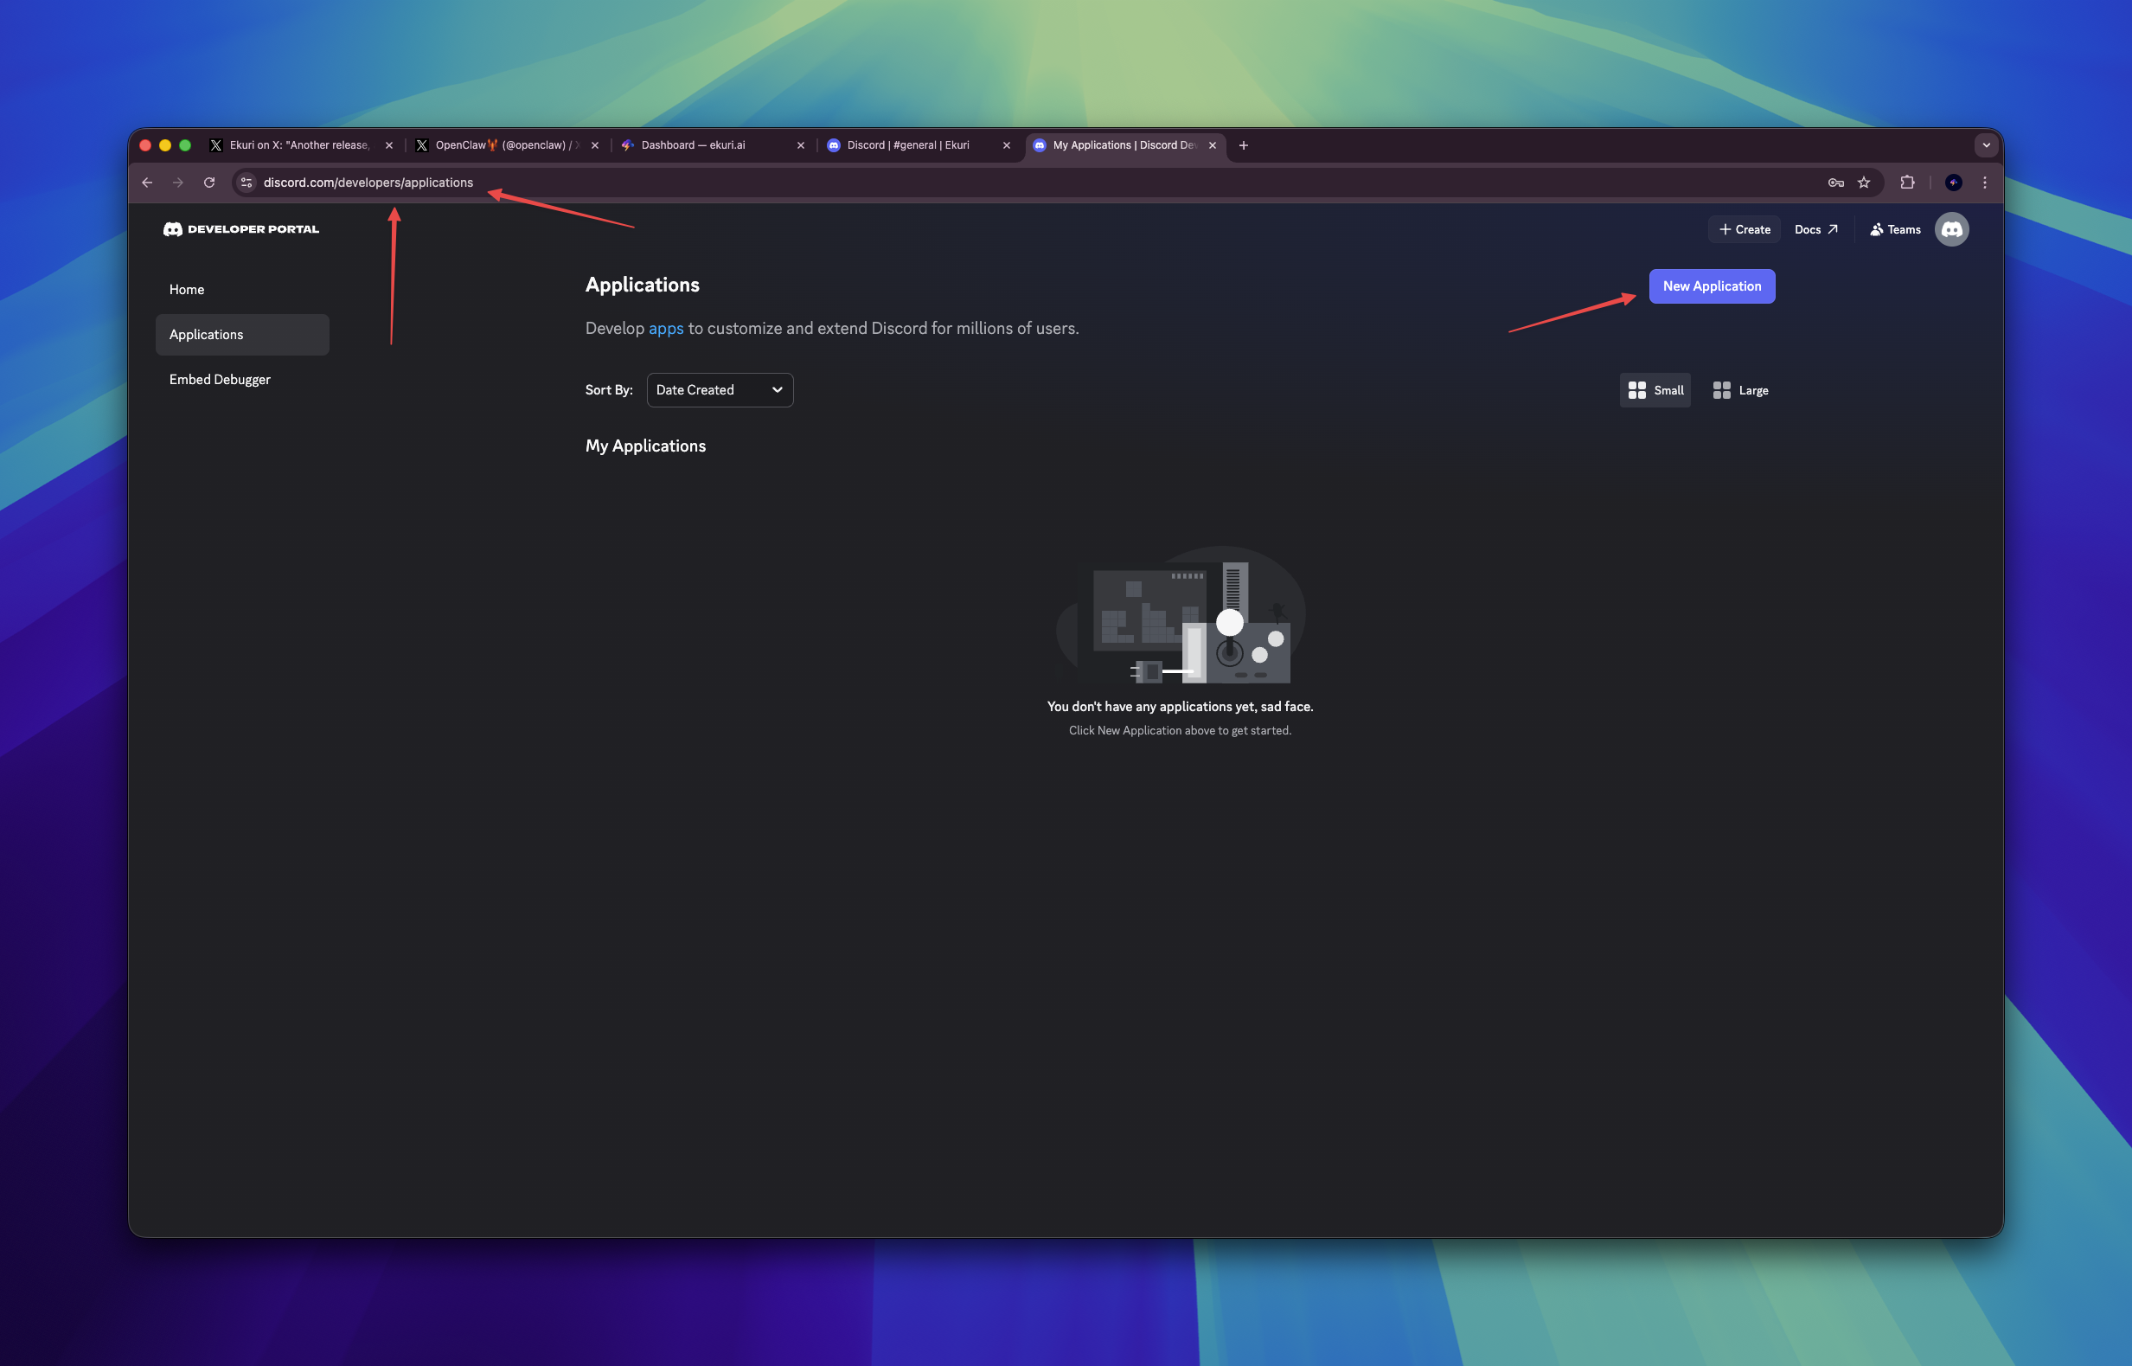Toggle site permissions via the URL tune icon

tap(246, 183)
